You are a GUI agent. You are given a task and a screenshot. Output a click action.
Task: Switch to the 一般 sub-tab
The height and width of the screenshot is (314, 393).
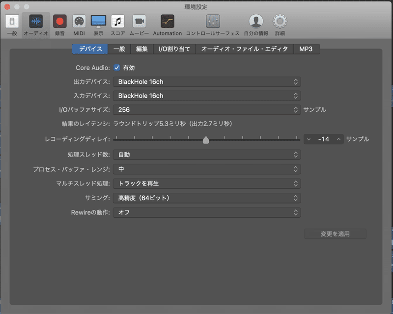tap(119, 49)
